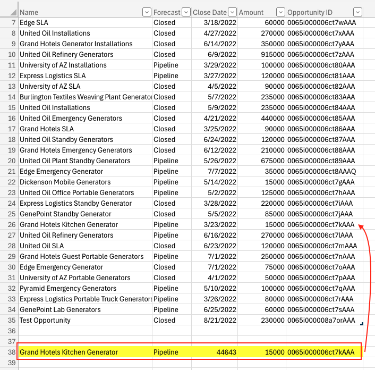Select close date 3/18/2022
375x370 pixels.
[215, 22]
